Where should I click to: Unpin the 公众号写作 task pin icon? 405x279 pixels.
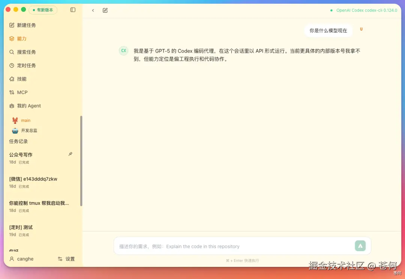pos(70,154)
